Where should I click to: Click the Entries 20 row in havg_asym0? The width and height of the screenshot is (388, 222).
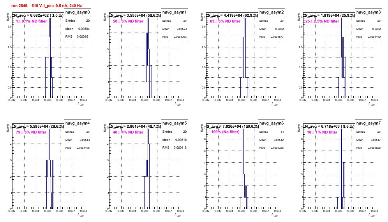point(78,21)
